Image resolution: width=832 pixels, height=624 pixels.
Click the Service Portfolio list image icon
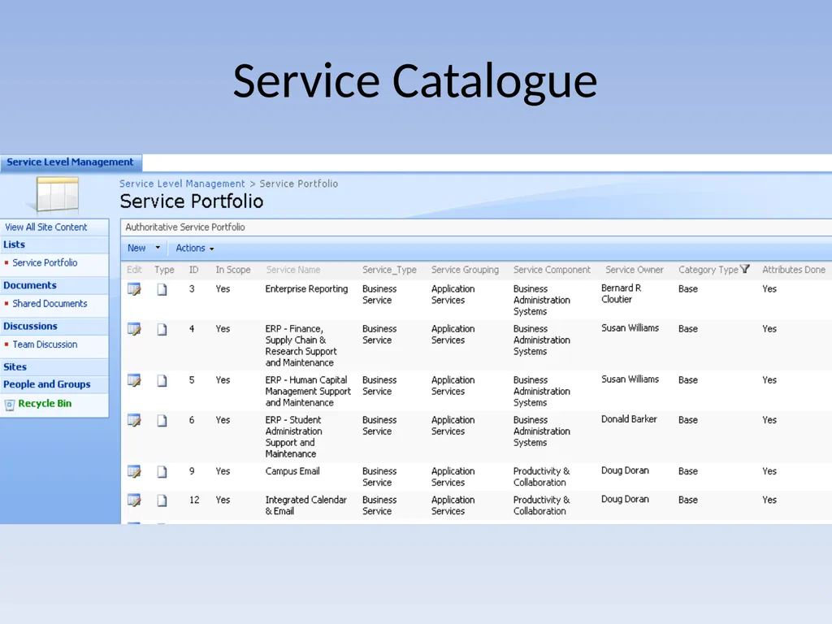tap(58, 194)
